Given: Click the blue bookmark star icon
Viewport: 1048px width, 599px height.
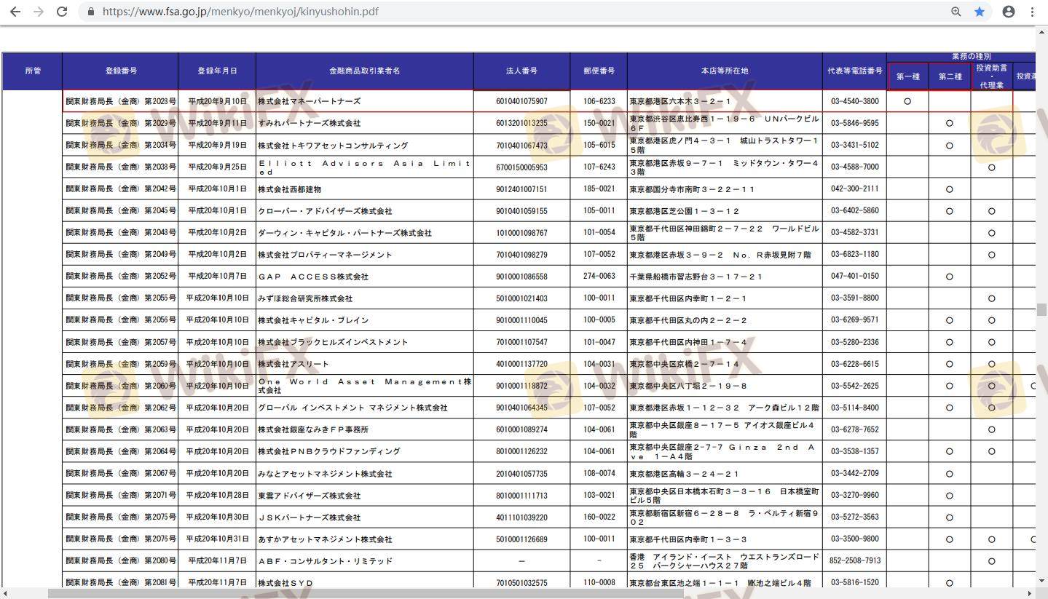Looking at the screenshot, I should (x=980, y=12).
